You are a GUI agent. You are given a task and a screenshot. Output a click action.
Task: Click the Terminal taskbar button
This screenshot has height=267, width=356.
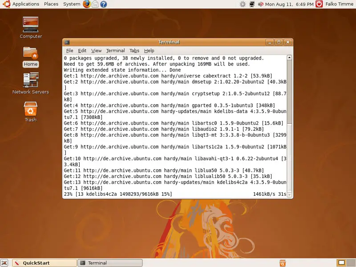110,263
